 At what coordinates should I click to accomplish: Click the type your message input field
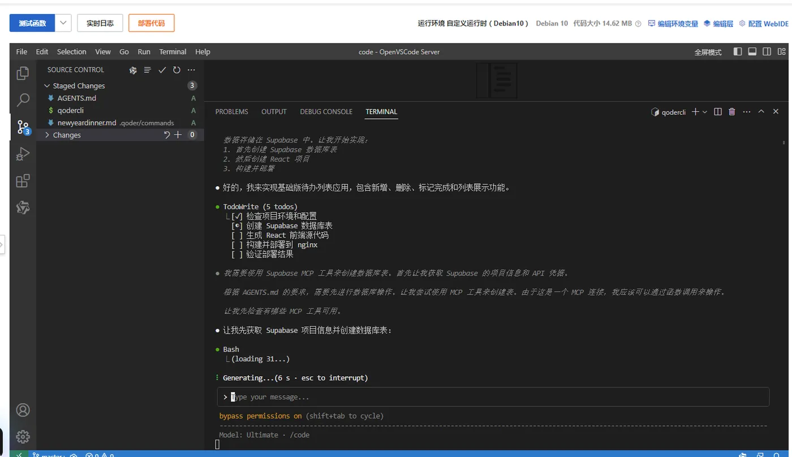pyautogui.click(x=396, y=396)
